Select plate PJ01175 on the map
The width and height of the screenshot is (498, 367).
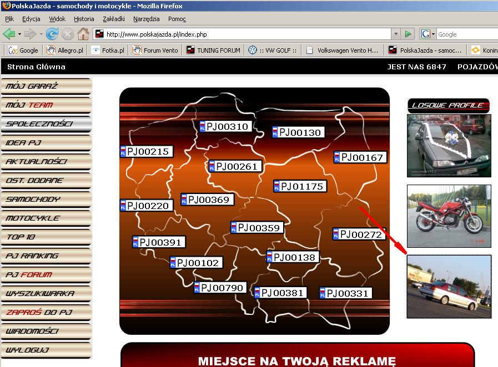click(299, 186)
